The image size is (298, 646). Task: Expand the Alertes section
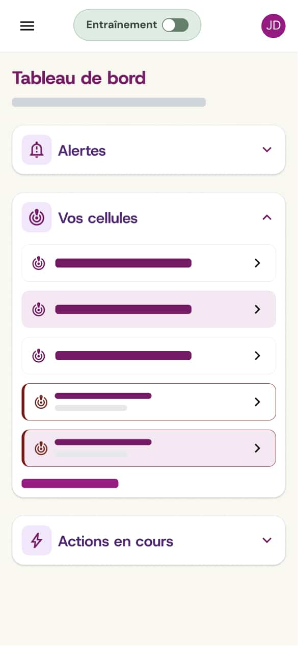coord(266,150)
